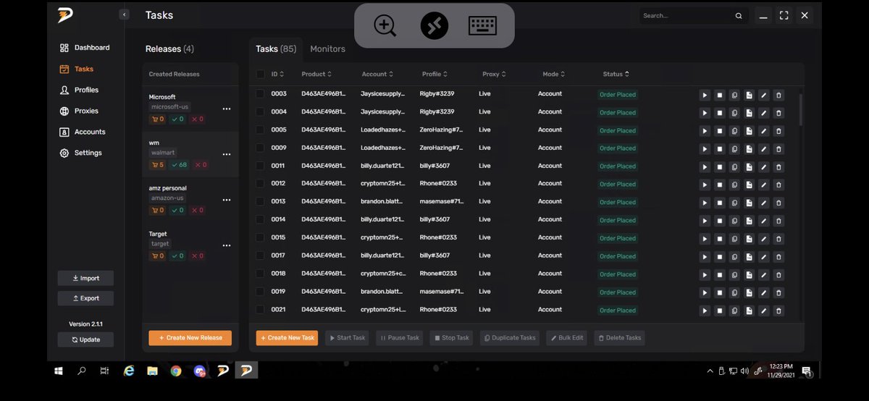Sort the table by the ID column

[x=277, y=74]
